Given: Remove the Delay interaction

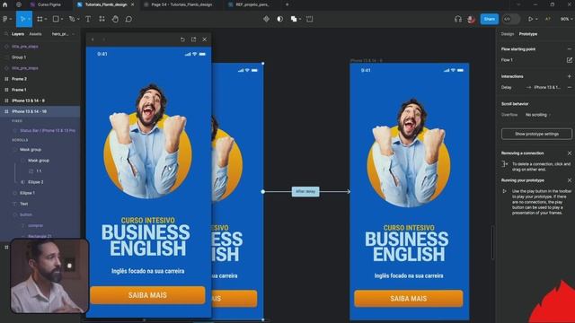Looking at the screenshot, I should tap(569, 88).
